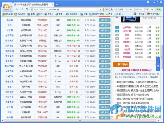Select the 9173开服表 browser tab
This screenshot has width=164, height=123.
(34, 5)
